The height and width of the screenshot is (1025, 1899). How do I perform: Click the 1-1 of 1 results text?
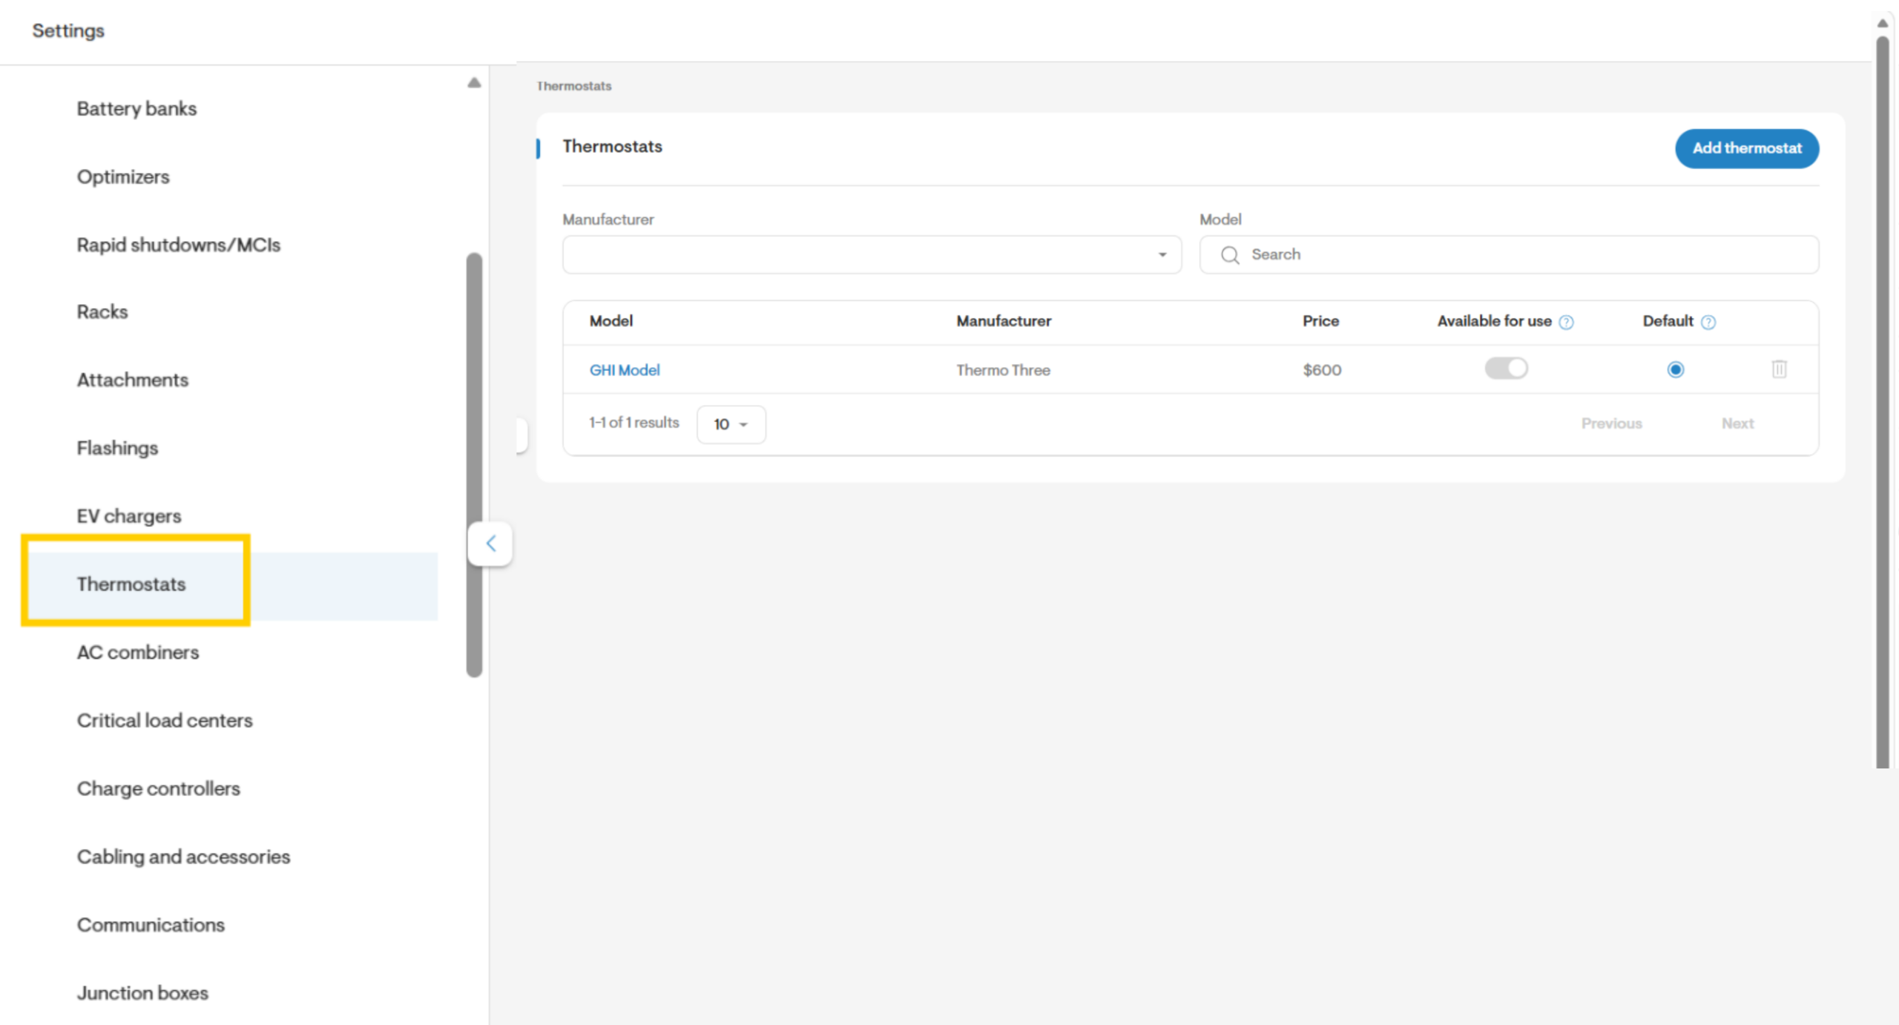click(634, 423)
